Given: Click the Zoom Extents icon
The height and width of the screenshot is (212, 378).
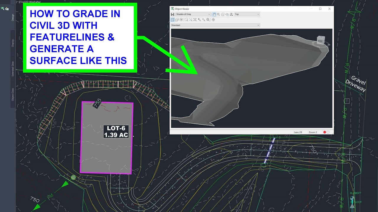Looking at the screenshot, I should click(195, 20).
